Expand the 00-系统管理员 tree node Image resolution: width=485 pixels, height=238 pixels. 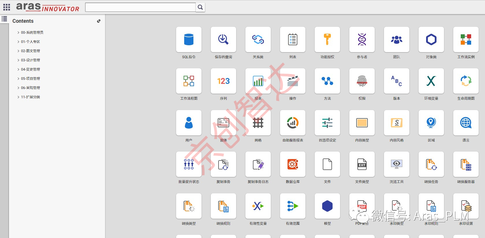tap(18, 33)
